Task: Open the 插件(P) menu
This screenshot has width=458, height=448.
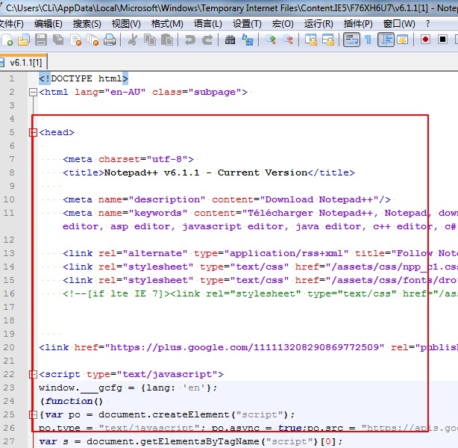Action: point(358,23)
